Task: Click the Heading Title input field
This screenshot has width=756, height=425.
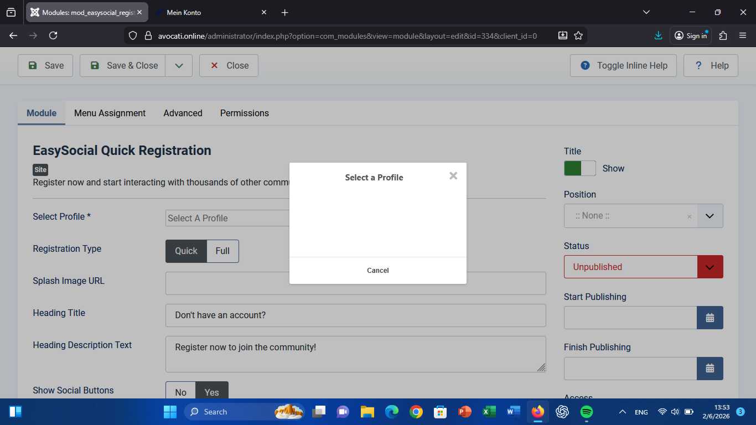Action: tap(355, 315)
